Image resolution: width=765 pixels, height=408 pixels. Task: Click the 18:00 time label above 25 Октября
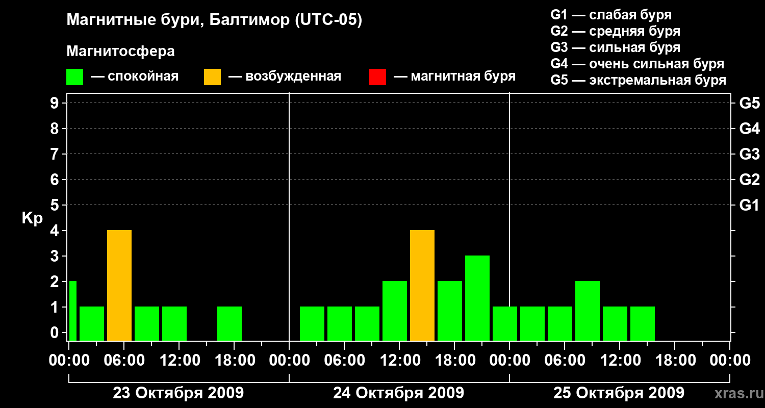pyautogui.click(x=675, y=361)
